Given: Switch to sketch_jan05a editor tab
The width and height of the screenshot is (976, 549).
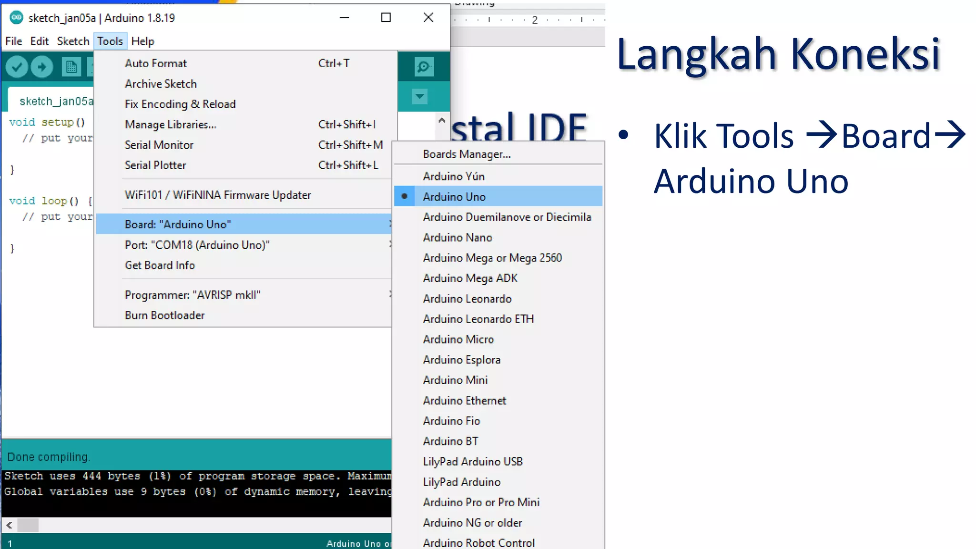Looking at the screenshot, I should pyautogui.click(x=51, y=100).
